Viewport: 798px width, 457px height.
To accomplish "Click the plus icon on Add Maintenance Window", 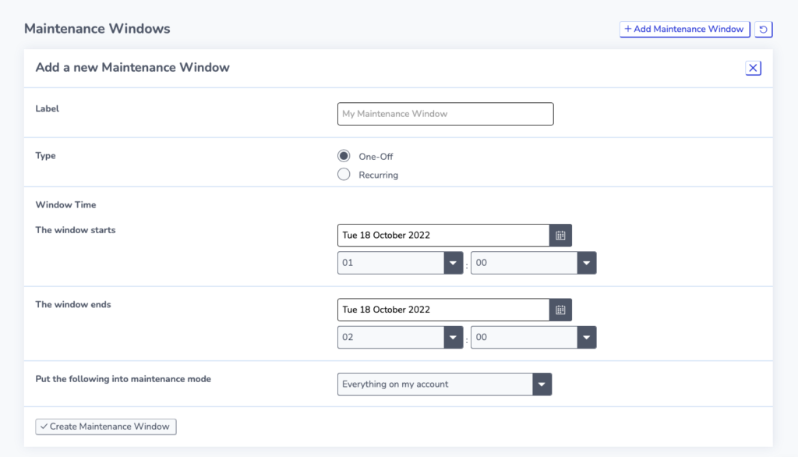I will (628, 29).
